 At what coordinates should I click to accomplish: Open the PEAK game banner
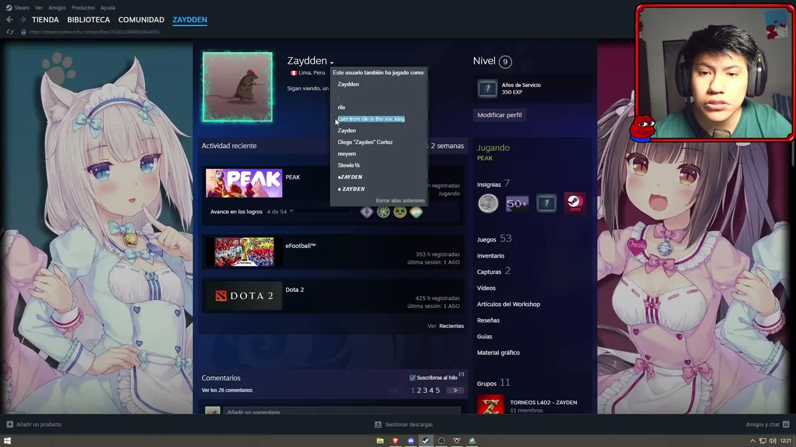click(x=244, y=183)
